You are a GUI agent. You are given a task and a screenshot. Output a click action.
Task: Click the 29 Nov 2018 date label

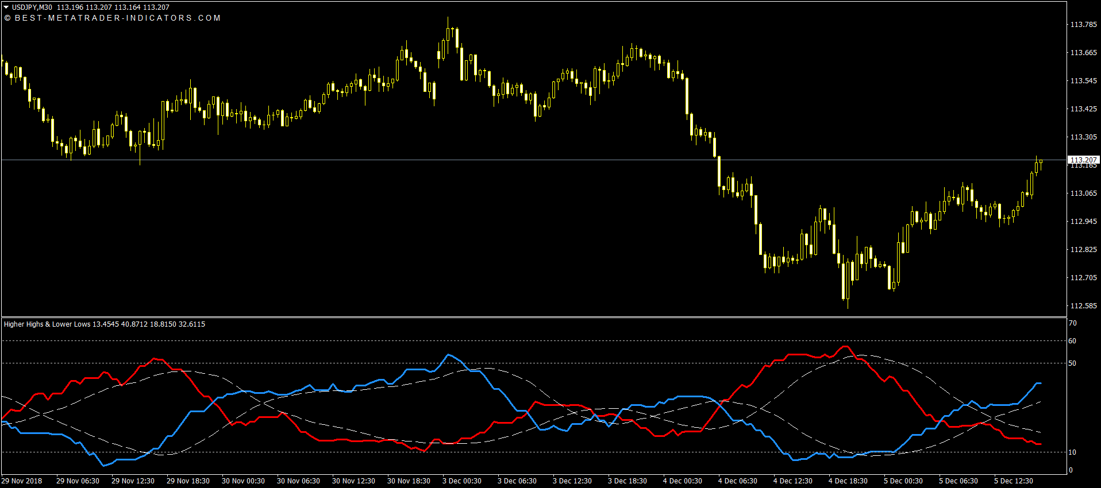pos(22,481)
